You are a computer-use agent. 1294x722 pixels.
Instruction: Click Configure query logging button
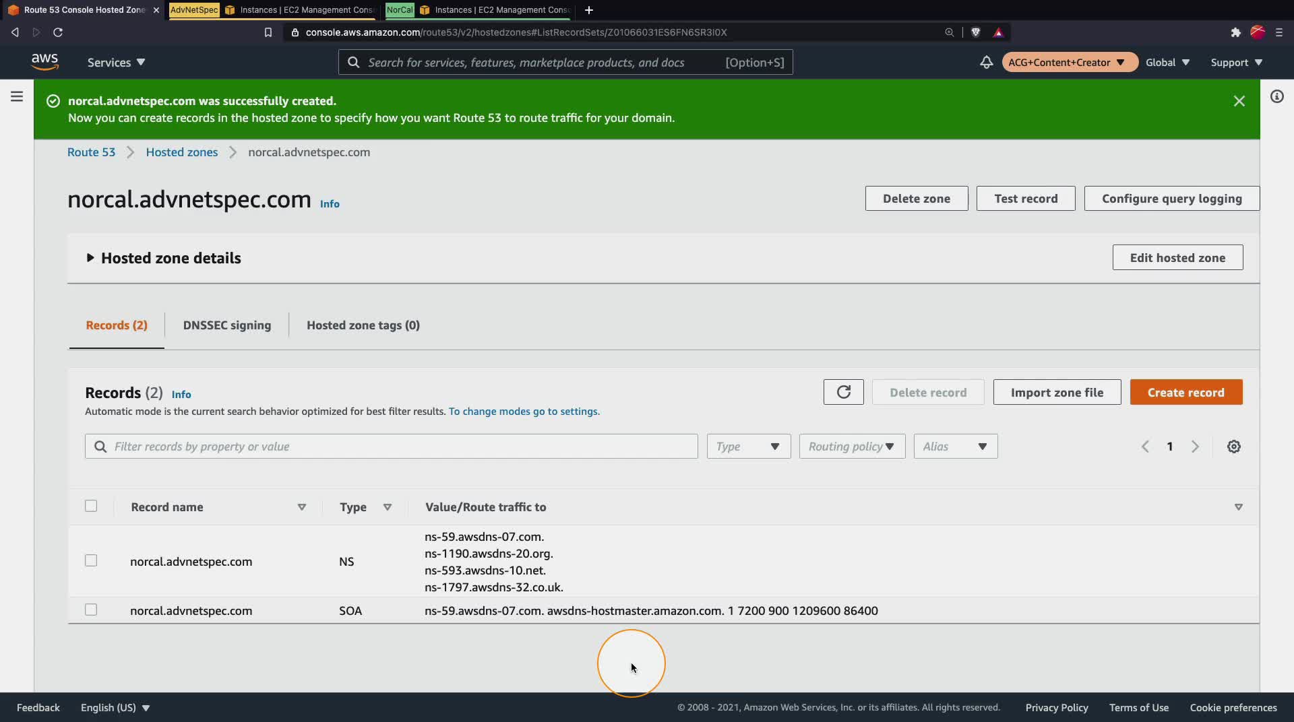click(1171, 199)
